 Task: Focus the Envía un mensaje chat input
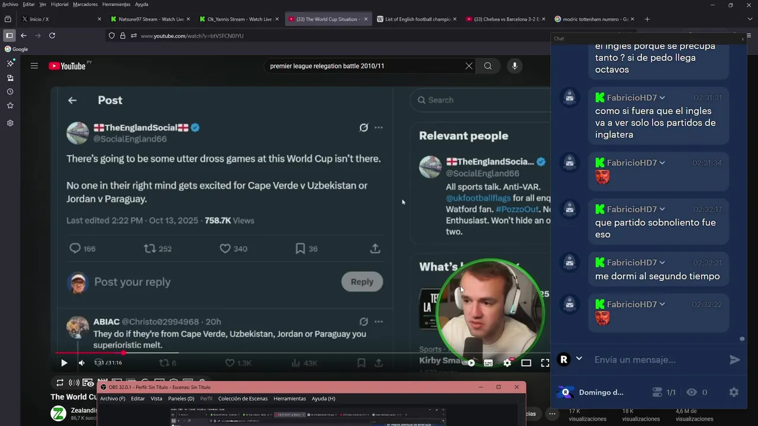[x=657, y=360]
